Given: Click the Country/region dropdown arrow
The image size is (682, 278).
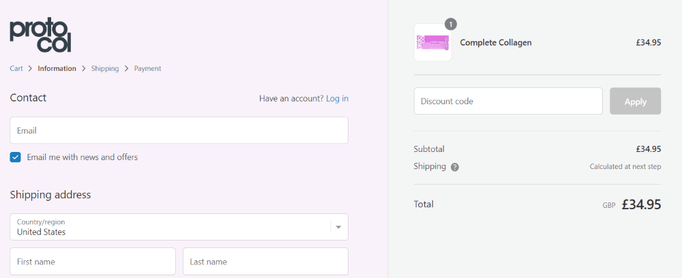Looking at the screenshot, I should point(338,227).
